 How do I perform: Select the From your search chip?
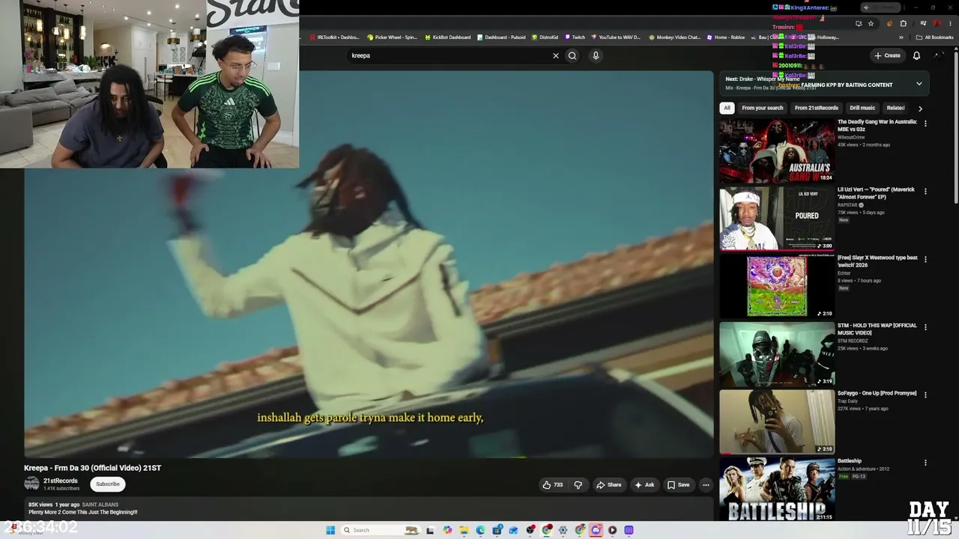(762, 108)
